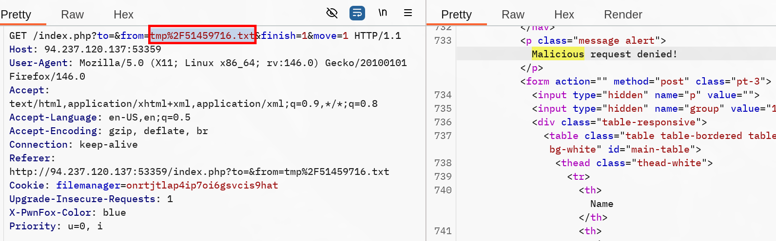Select the request Pretty tab
The height and width of the screenshot is (241, 776).
click(16, 15)
